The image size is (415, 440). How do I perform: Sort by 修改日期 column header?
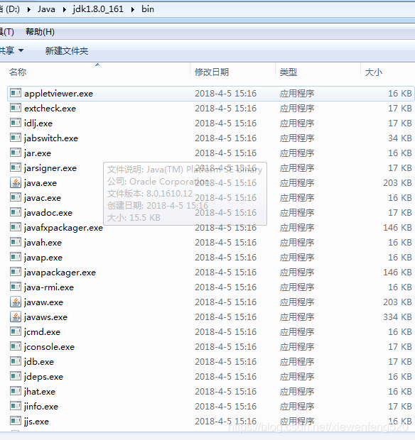(x=212, y=72)
